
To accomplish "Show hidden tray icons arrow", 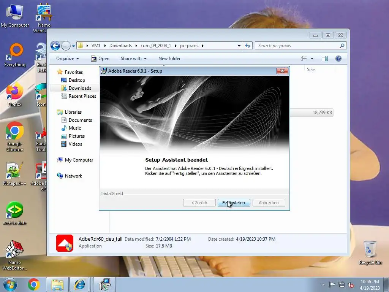I will [x=323, y=285].
